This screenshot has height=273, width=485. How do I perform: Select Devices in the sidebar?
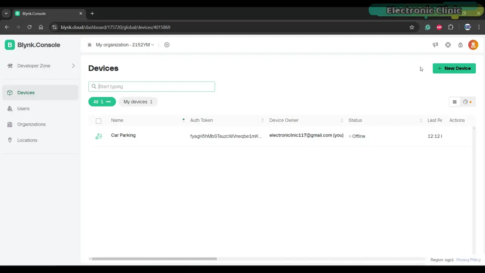pyautogui.click(x=40, y=93)
